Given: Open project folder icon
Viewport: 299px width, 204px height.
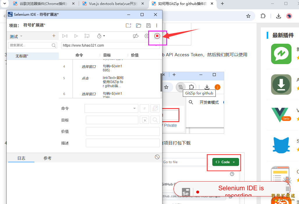Looking at the screenshot, I should tap(139, 25).
